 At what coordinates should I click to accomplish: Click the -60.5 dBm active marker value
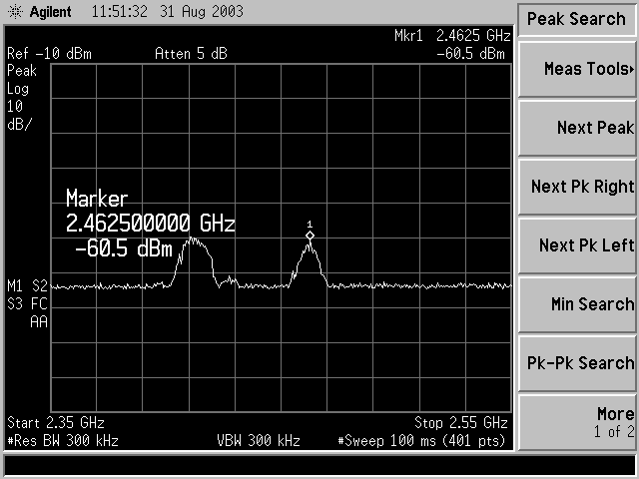[124, 248]
